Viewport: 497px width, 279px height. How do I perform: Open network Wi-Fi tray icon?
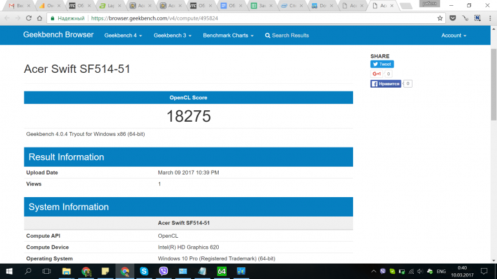click(411, 271)
